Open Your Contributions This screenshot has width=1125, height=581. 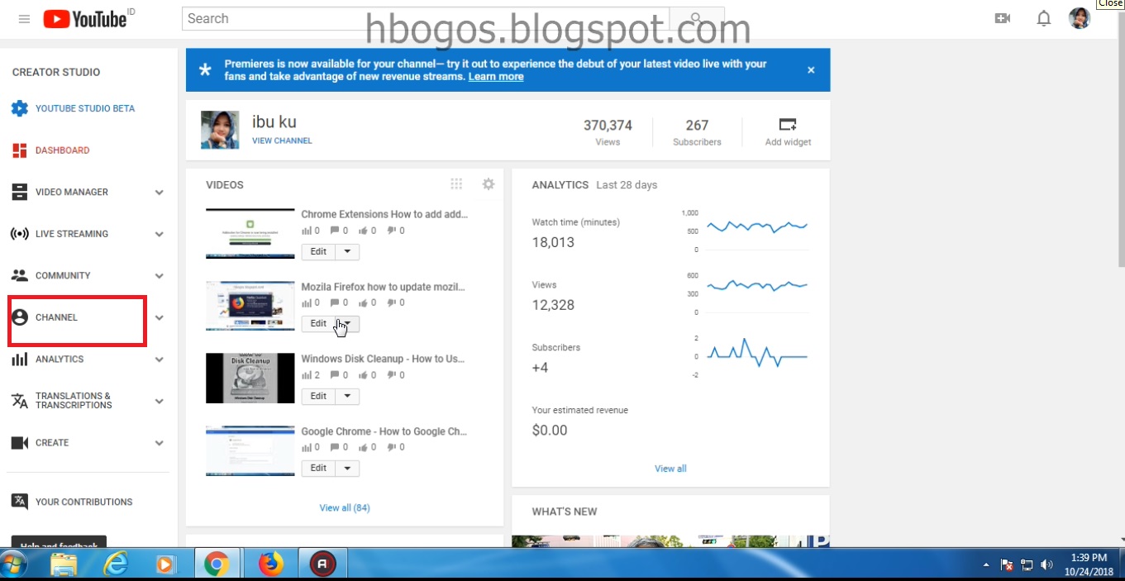(84, 502)
